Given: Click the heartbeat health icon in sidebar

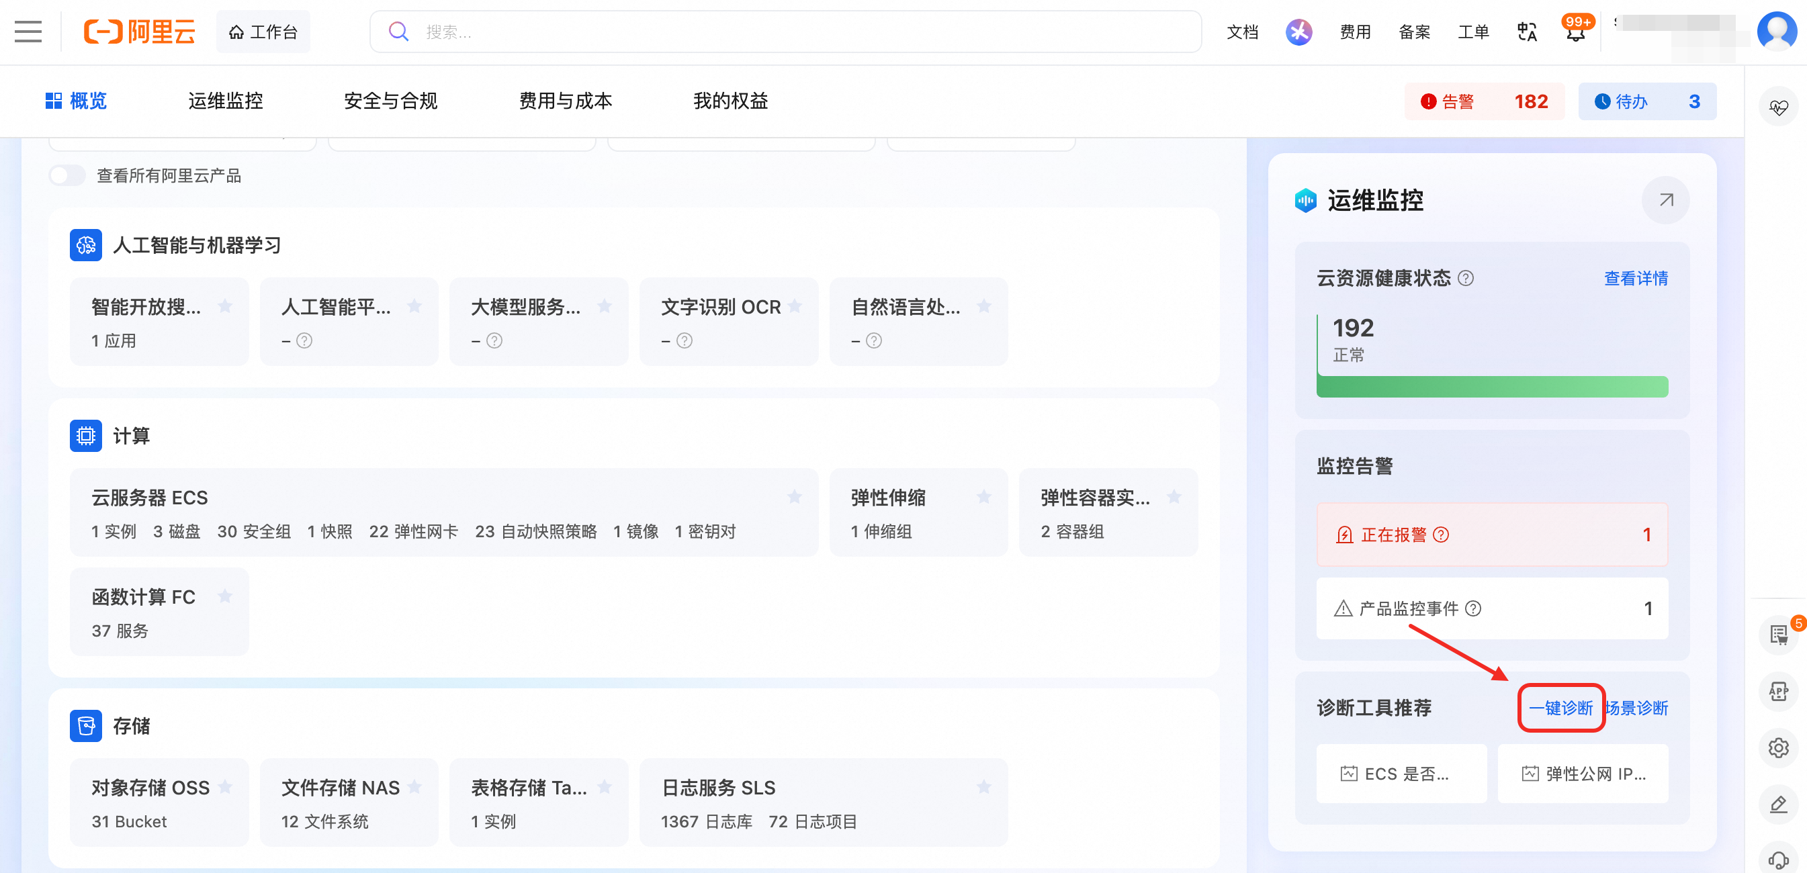Looking at the screenshot, I should point(1777,108).
